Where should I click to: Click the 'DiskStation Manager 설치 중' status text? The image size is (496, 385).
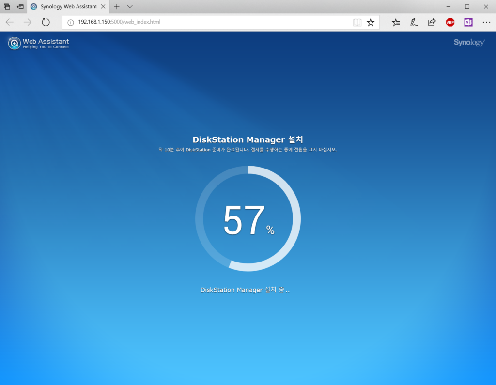click(x=245, y=290)
